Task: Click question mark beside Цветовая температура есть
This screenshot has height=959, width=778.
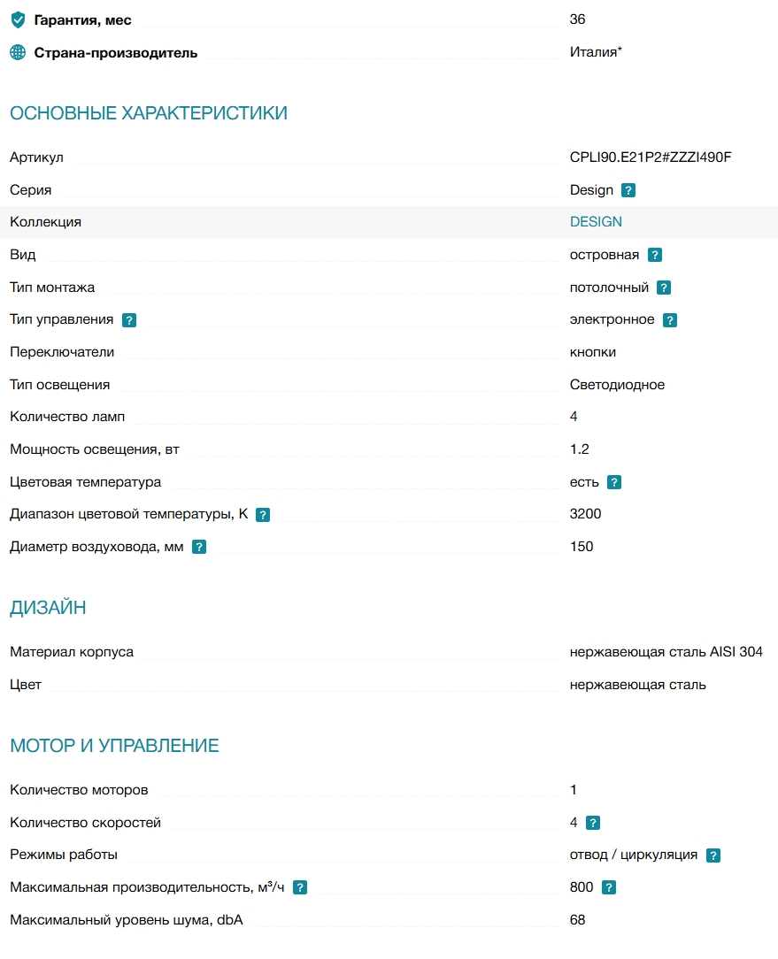Action: [x=614, y=482]
